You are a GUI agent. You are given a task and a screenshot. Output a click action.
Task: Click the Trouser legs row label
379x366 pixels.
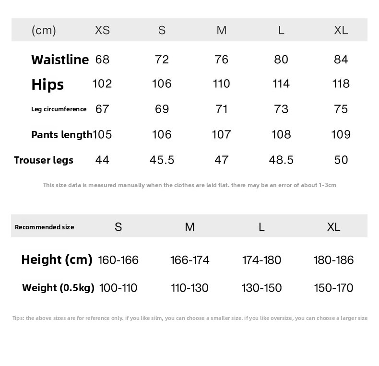coord(44,160)
